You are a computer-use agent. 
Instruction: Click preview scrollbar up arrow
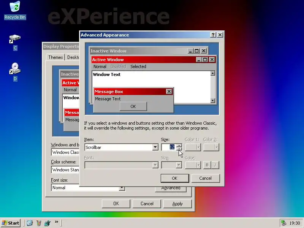tap(213, 73)
